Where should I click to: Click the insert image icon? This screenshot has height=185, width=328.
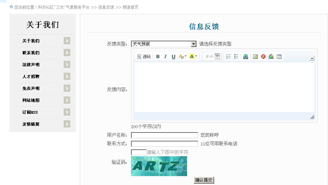point(255,56)
